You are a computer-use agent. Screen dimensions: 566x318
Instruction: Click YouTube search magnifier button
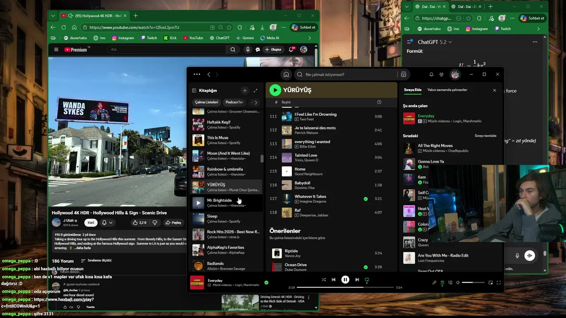[233, 49]
